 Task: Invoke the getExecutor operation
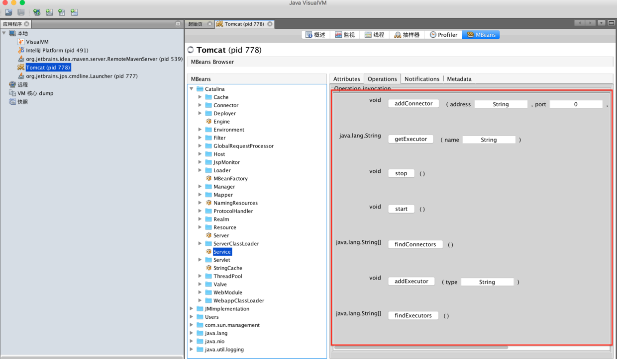[411, 139]
